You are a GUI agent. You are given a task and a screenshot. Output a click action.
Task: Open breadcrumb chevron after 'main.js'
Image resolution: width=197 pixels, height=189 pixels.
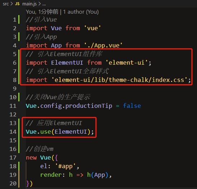point(40,4)
